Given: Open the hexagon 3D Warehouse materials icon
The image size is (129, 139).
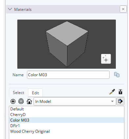Looking at the screenshot, I should coord(21,101).
